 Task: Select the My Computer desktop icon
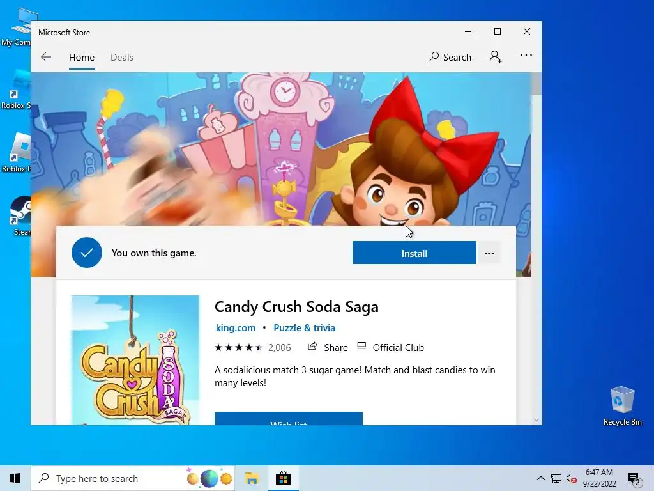point(17,26)
